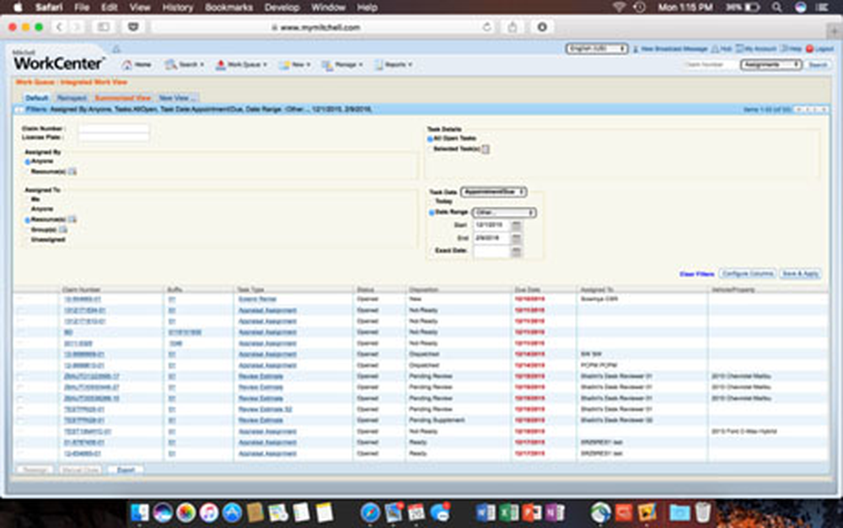Open iTunes from the Dock
Image resolution: width=843 pixels, height=528 pixels.
208,513
